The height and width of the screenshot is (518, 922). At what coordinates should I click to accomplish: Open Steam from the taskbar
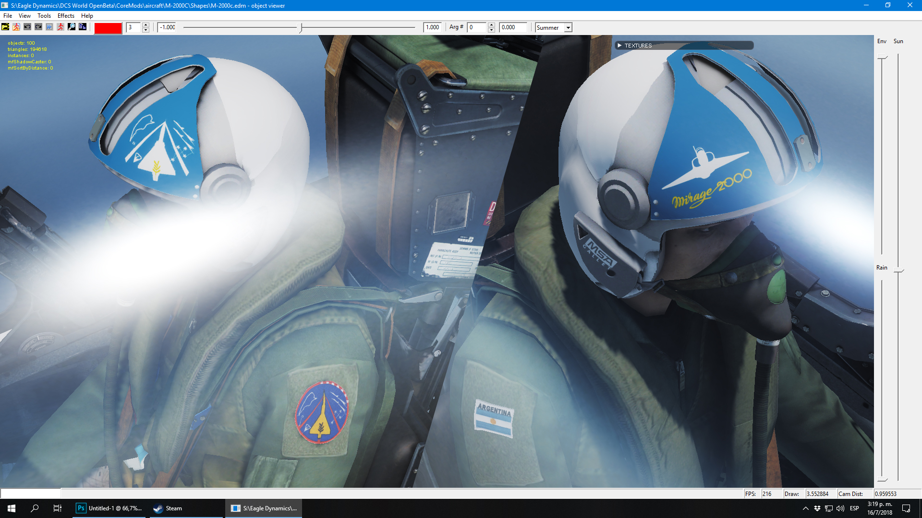(168, 508)
